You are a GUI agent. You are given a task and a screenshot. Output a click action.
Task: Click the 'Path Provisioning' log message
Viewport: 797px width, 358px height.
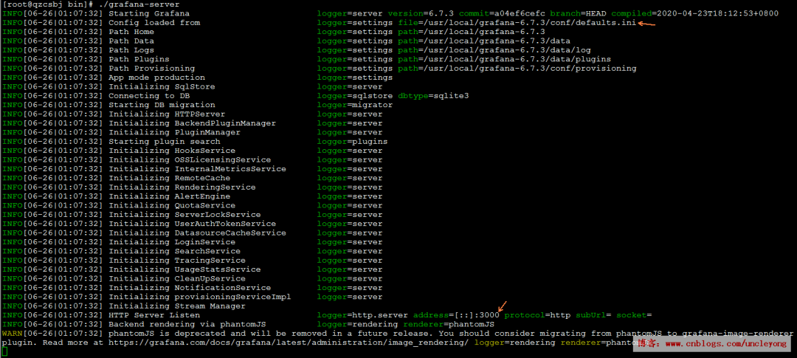coord(151,68)
